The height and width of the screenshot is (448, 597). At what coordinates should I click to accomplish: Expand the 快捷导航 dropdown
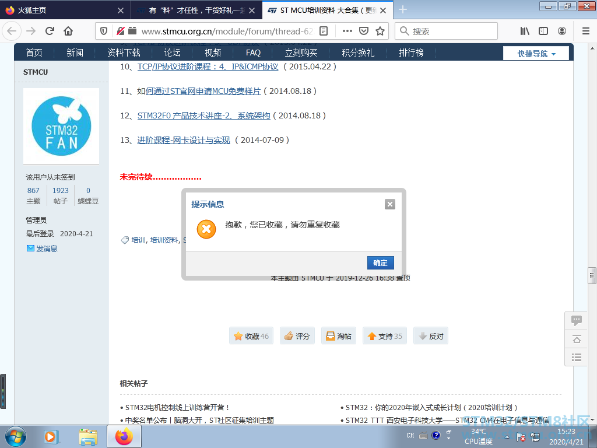tap(536, 54)
